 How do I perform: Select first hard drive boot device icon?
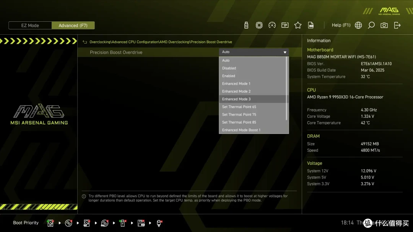pyautogui.click(x=50, y=223)
